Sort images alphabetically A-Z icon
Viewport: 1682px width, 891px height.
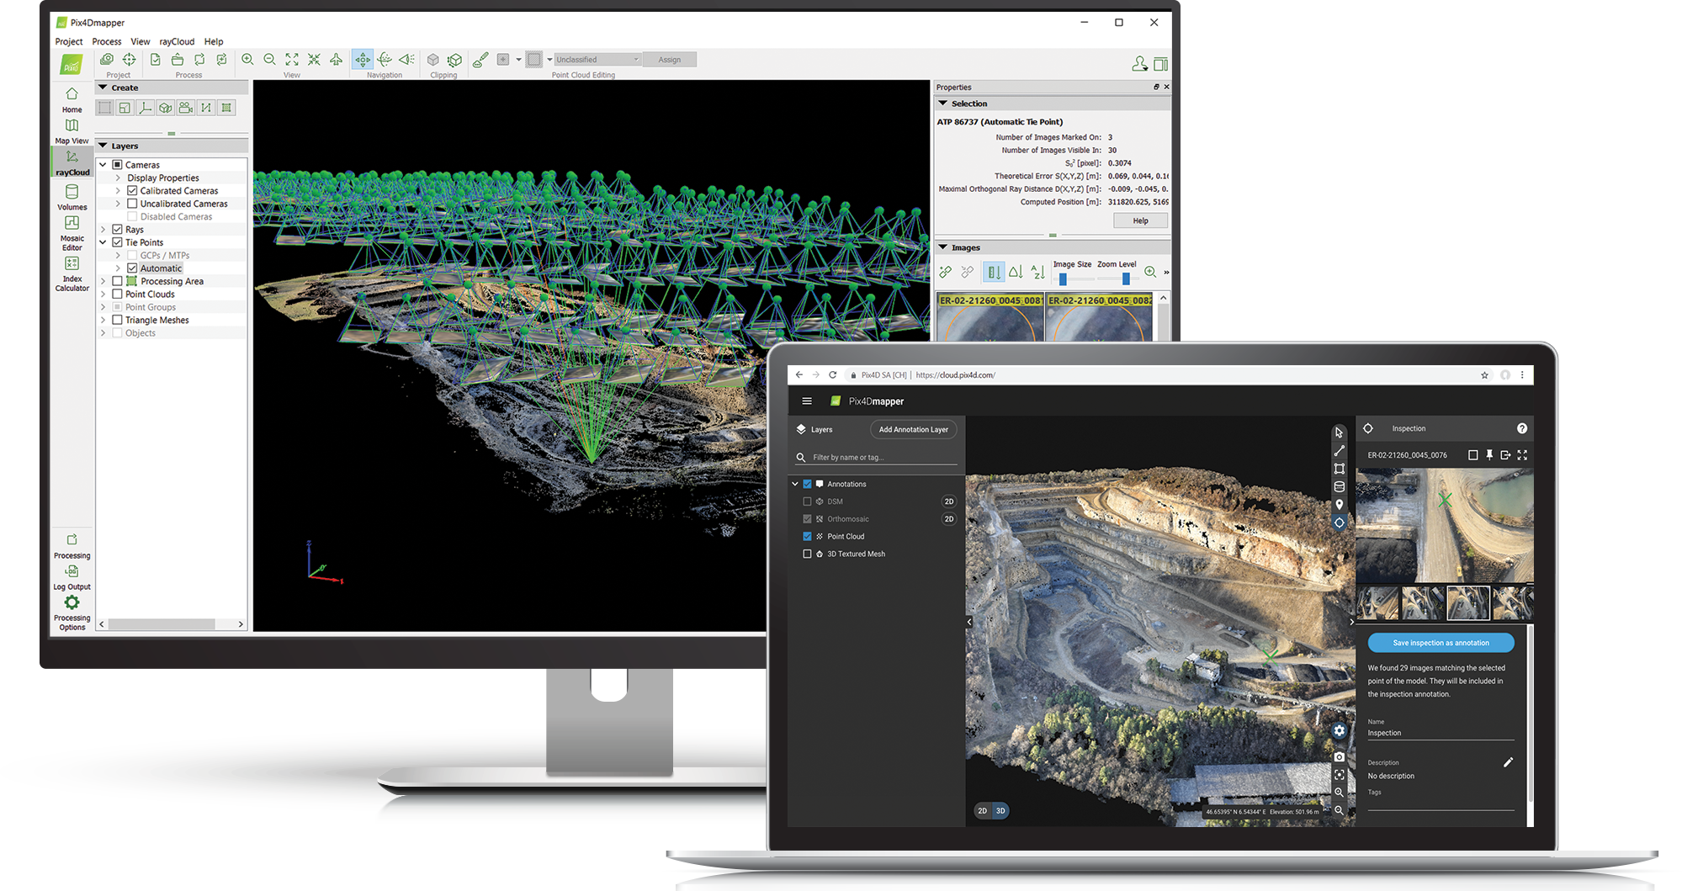(1037, 272)
